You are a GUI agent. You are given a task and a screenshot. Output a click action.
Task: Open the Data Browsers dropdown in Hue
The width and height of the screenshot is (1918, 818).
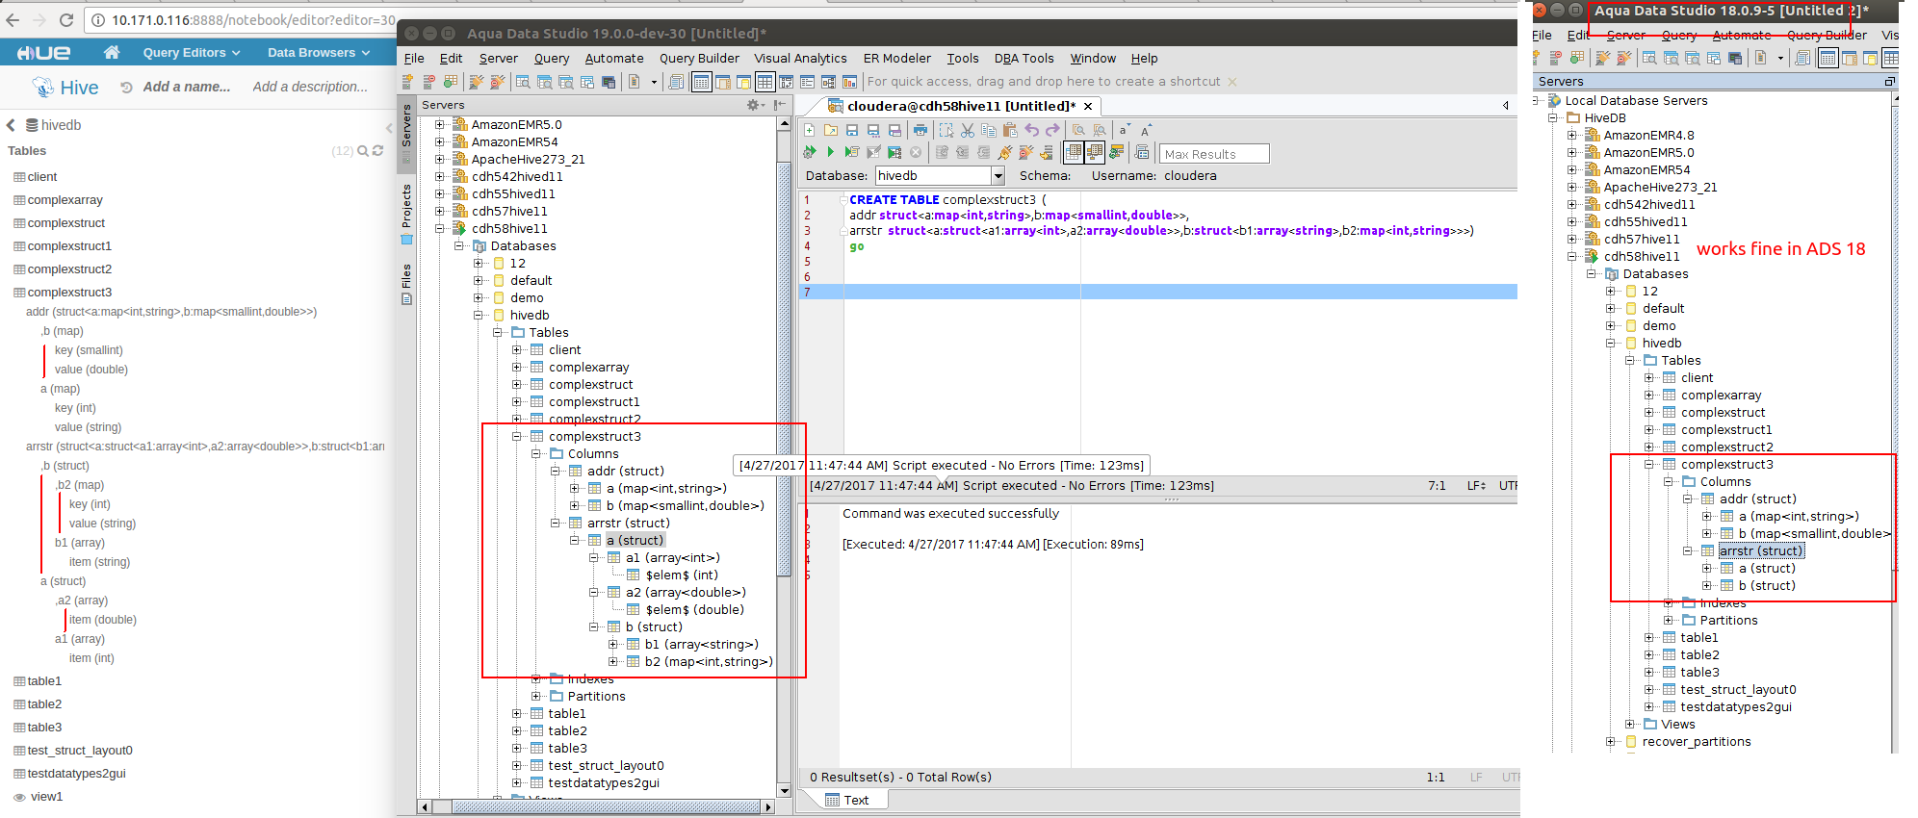click(319, 52)
